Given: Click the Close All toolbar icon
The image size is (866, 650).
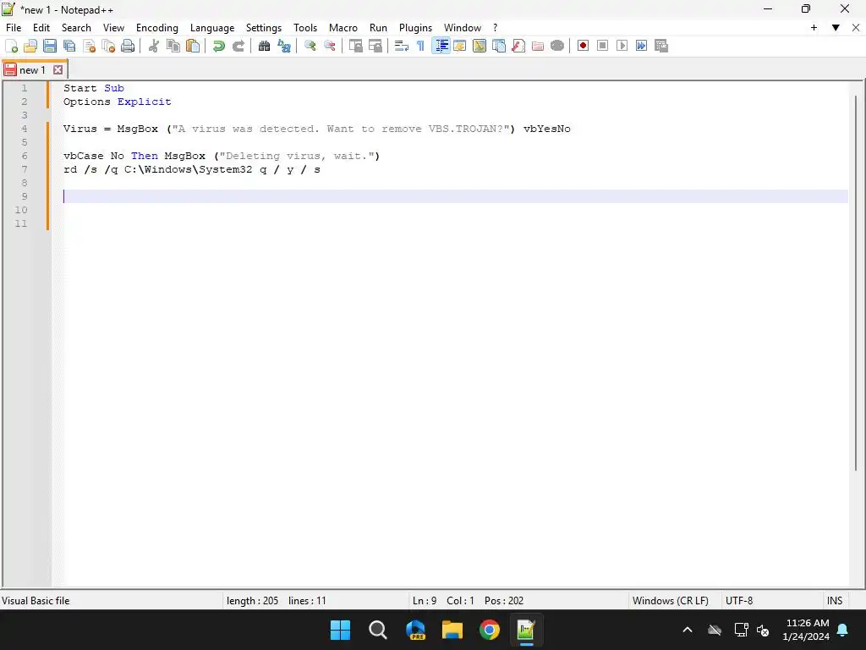Looking at the screenshot, I should 108,46.
